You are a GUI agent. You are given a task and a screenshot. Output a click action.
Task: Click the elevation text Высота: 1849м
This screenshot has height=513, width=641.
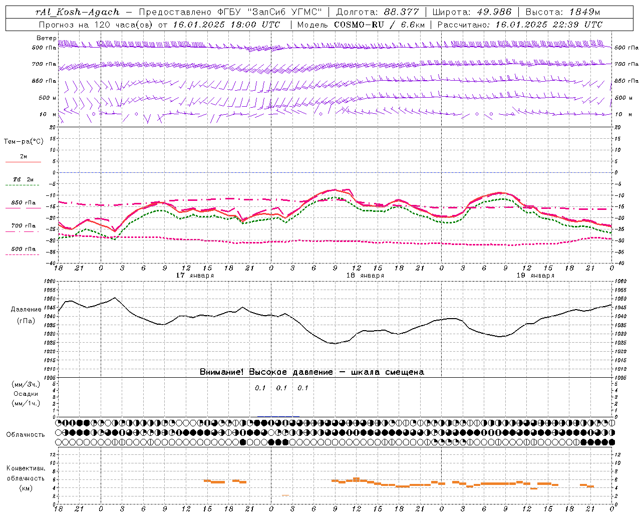click(563, 12)
